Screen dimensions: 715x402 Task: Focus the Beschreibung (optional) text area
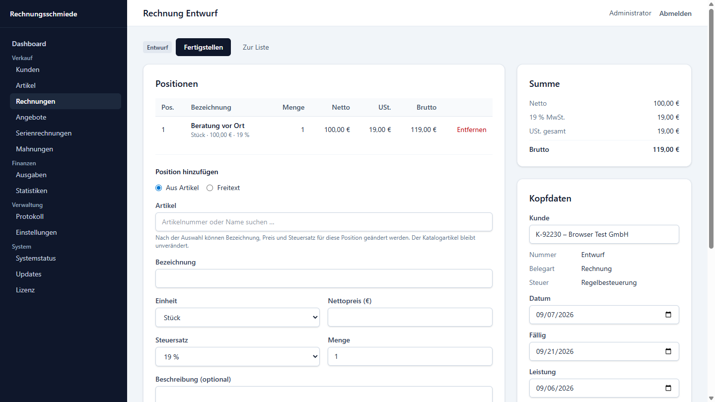[324, 394]
